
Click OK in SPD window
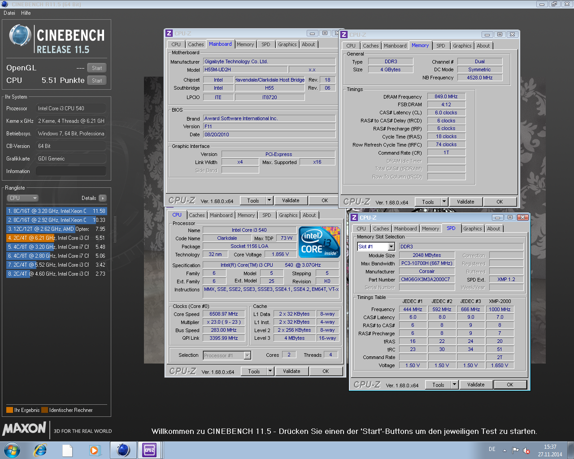coord(510,385)
